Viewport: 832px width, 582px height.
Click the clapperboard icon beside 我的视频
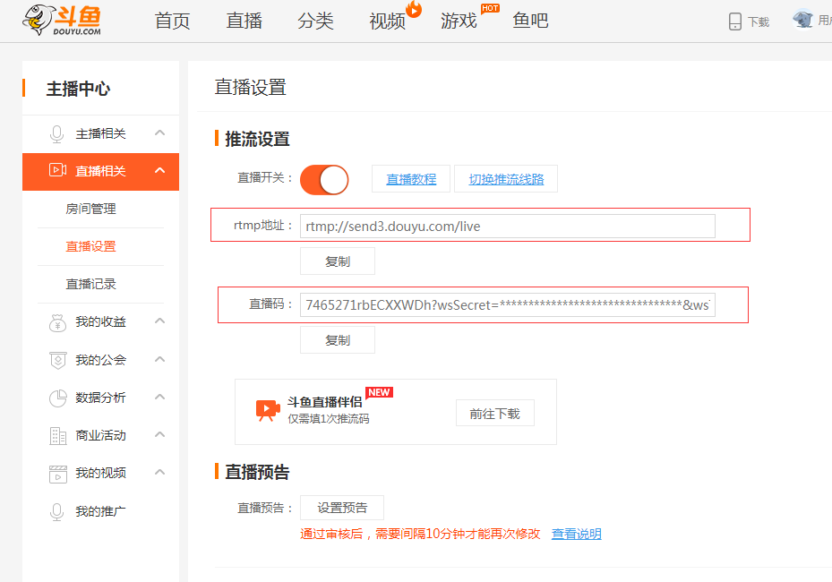(57, 474)
